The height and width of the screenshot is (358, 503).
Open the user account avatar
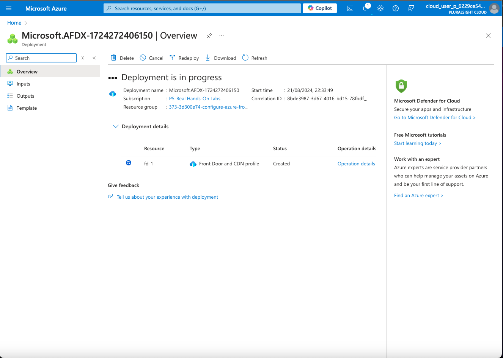[494, 8]
